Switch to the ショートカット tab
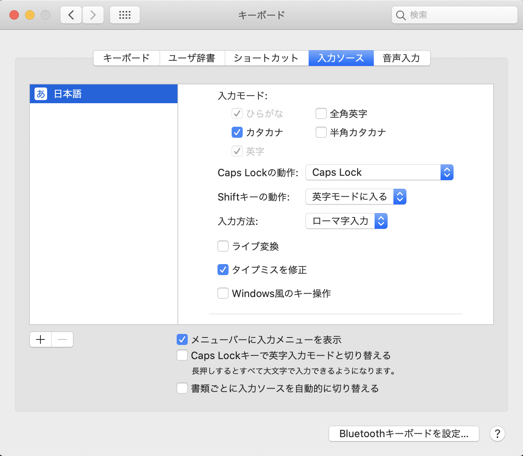523x456 pixels. point(267,58)
